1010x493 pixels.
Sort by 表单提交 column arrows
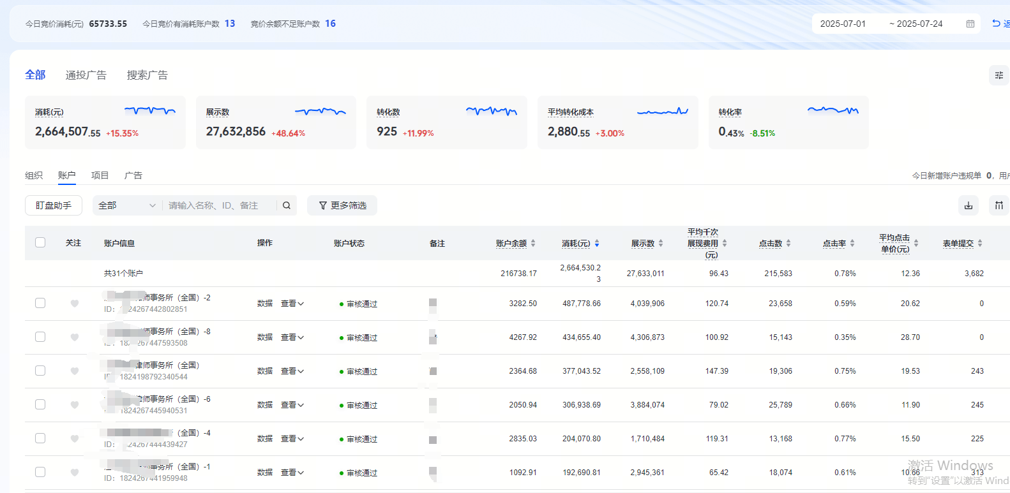[x=980, y=243]
